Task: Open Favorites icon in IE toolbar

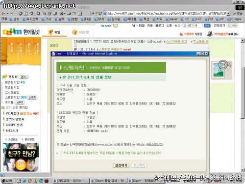Action: click(44, 13)
